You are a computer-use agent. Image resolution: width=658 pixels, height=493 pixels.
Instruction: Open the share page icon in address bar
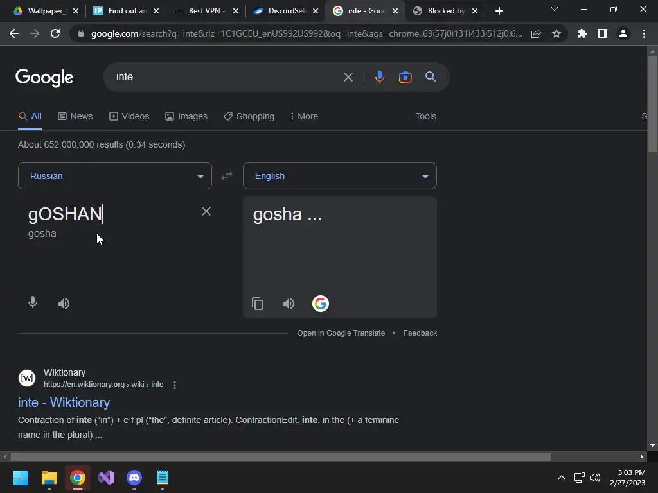(536, 33)
